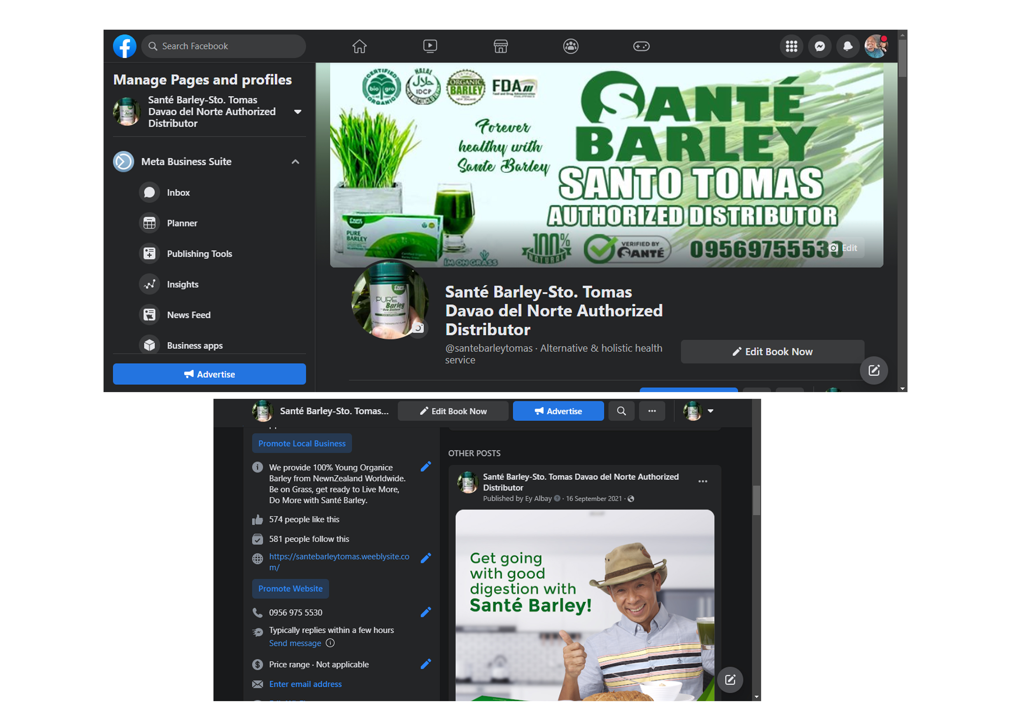Open the Gaming icon
The height and width of the screenshot is (723, 1023).
641,46
